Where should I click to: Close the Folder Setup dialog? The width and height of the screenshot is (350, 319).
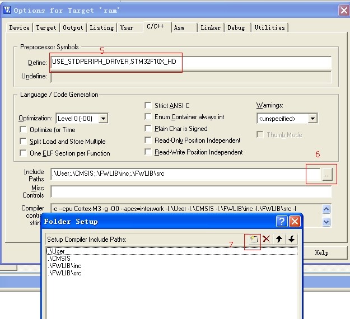click(295, 222)
